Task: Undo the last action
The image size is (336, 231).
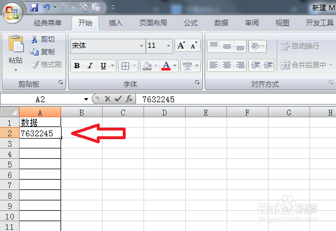Action: (47, 8)
